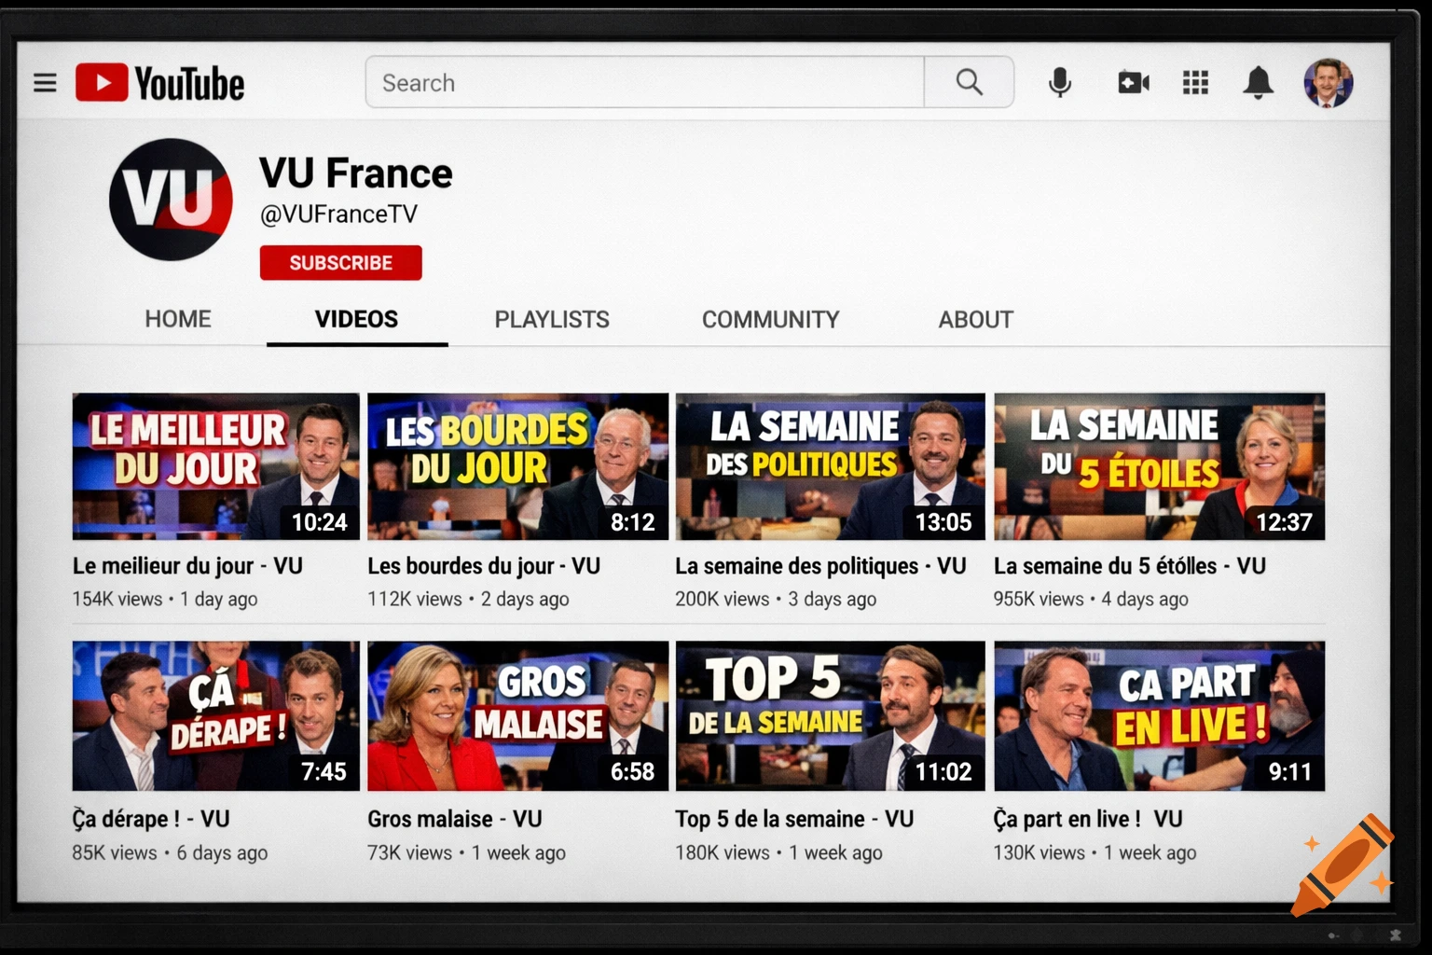
Task: Subscribe to VU France channel
Action: (x=340, y=263)
